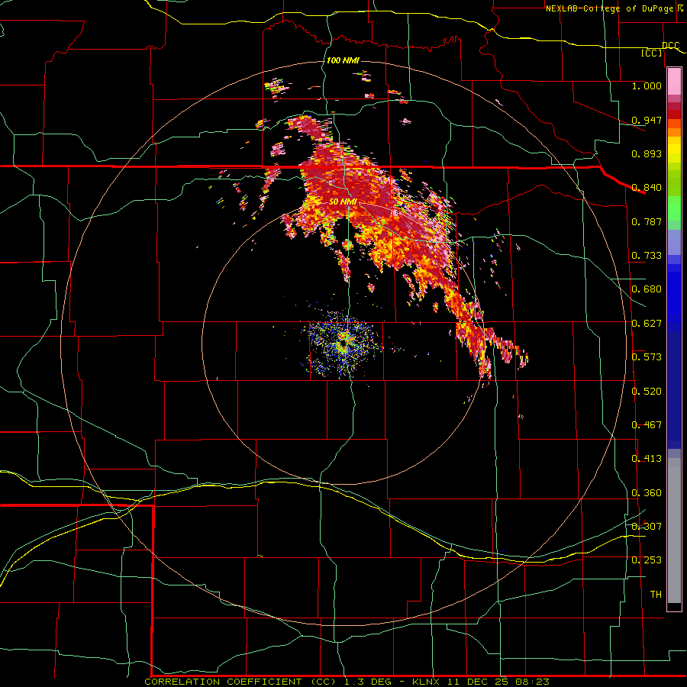Click the 0.787 legend value
The image size is (687, 687).
click(x=647, y=221)
